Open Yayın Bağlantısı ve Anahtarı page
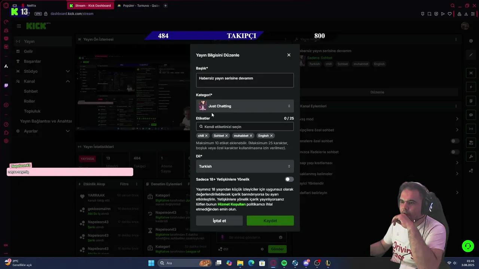The width and height of the screenshot is (479, 269). (x=46, y=121)
